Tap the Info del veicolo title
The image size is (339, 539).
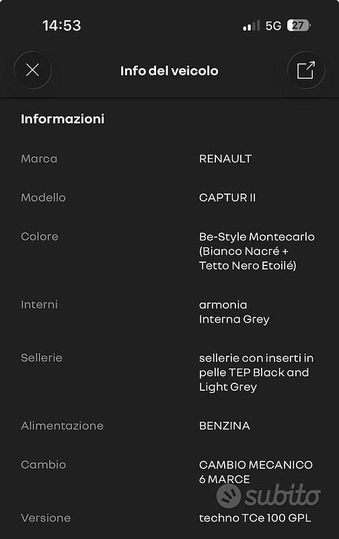pyautogui.click(x=169, y=71)
